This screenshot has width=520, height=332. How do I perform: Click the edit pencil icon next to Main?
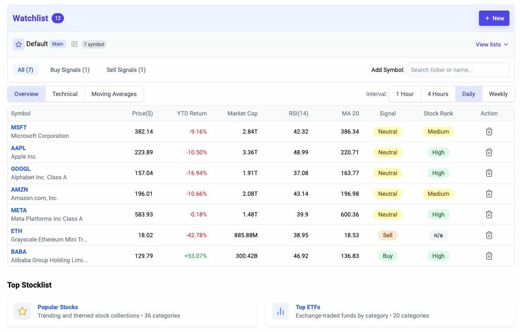tap(74, 44)
